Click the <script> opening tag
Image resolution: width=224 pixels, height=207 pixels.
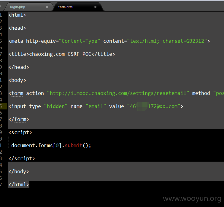20,132
